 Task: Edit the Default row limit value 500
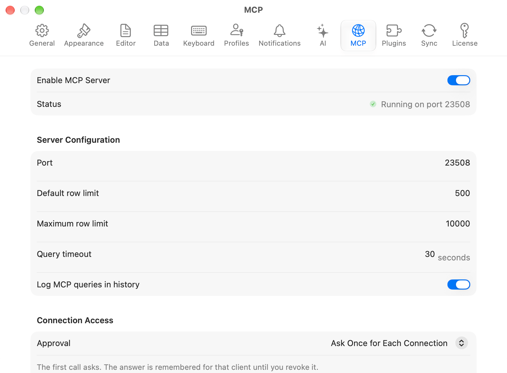pyautogui.click(x=462, y=193)
